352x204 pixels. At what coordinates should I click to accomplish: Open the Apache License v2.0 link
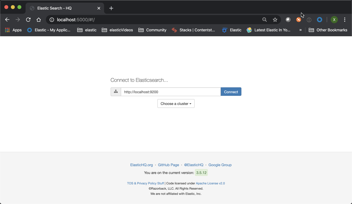tap(210, 183)
